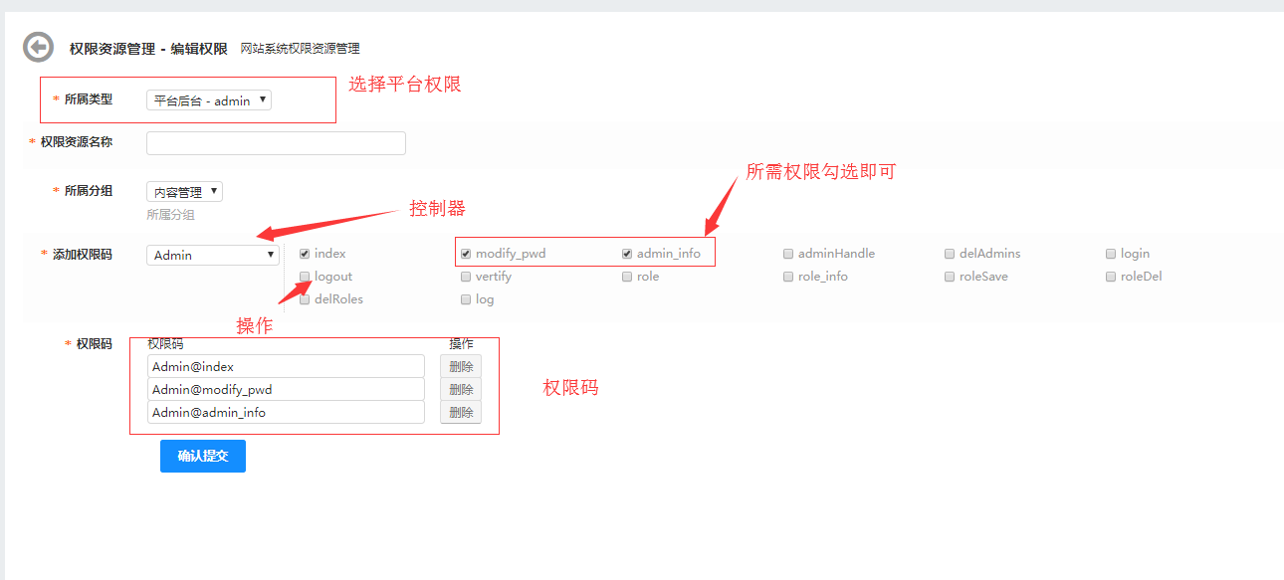Select the role_info checkbox
Viewport: 1284px width, 580px height.
coord(788,277)
